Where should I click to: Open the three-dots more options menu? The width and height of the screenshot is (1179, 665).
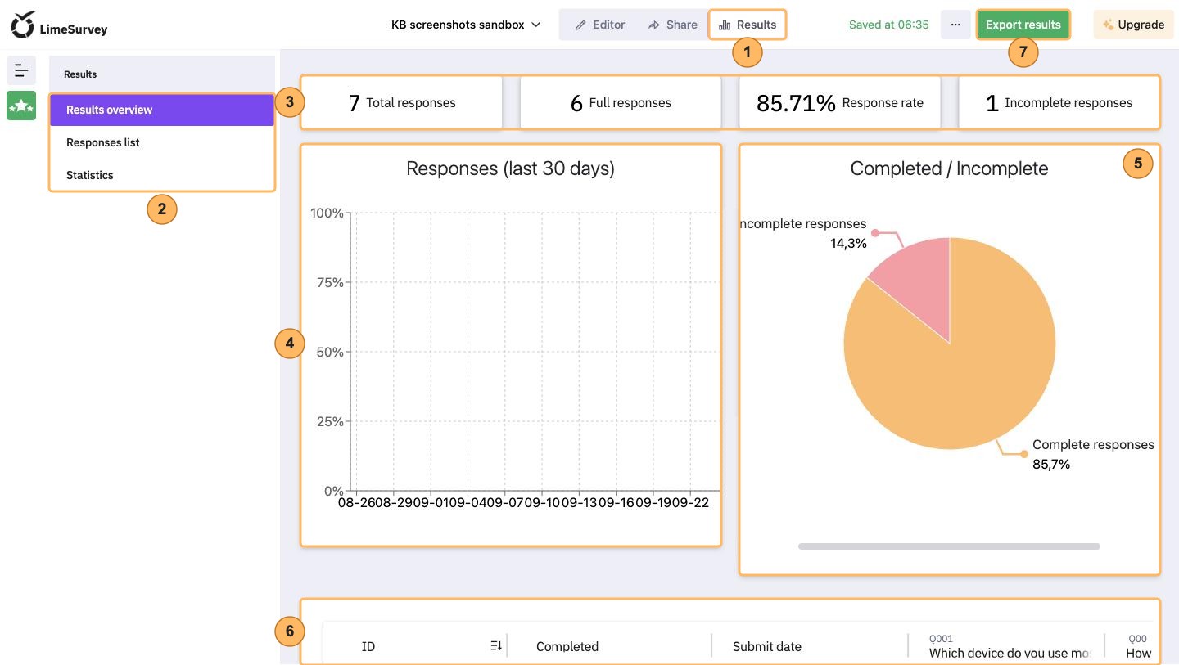pyautogui.click(x=955, y=25)
